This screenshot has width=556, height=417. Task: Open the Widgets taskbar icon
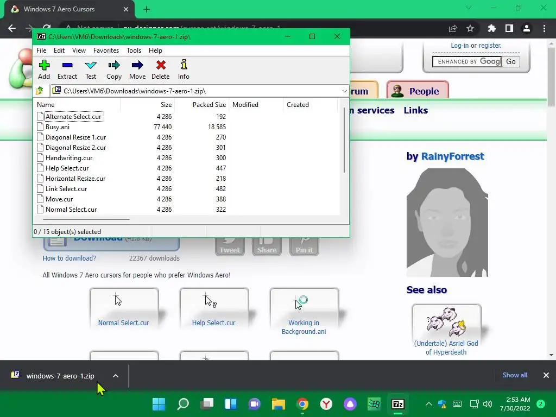pyautogui.click(x=231, y=404)
